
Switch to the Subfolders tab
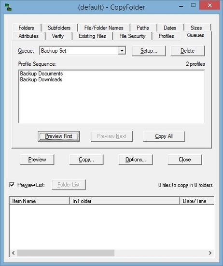click(59, 28)
